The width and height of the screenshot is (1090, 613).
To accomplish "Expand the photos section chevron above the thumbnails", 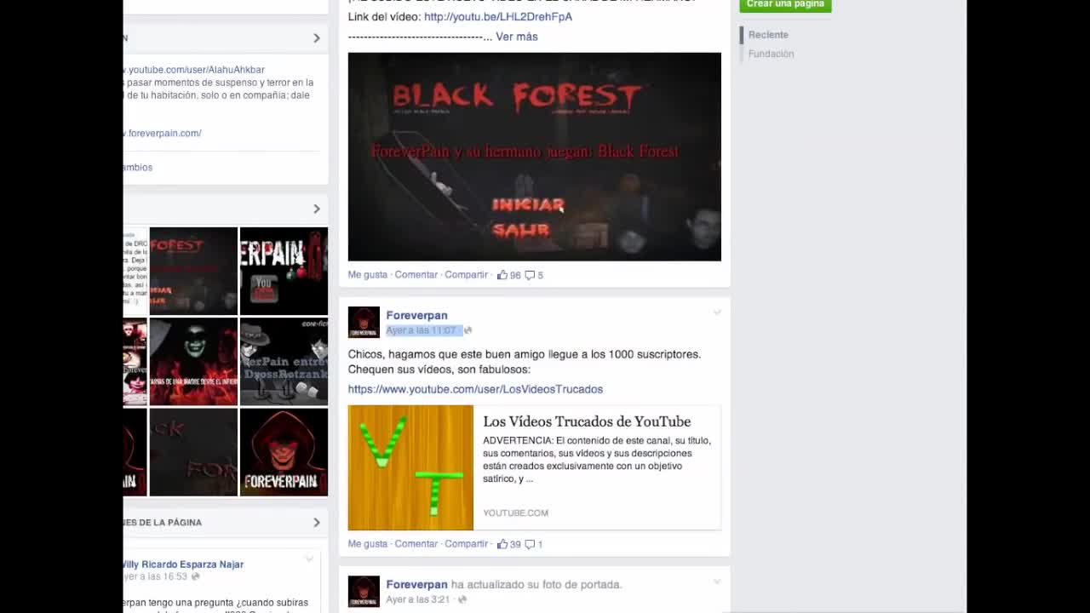I will pyautogui.click(x=316, y=209).
